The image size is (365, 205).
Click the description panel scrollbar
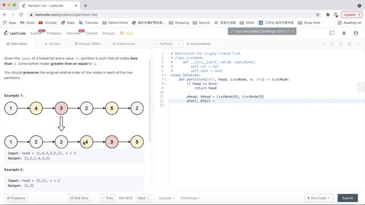pos(150,101)
